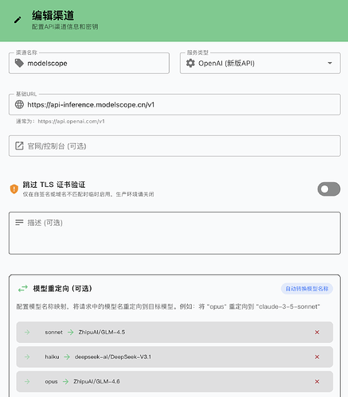Click the globe icon in the base URL field
Viewport: 348px width, 397px height.
point(19,104)
